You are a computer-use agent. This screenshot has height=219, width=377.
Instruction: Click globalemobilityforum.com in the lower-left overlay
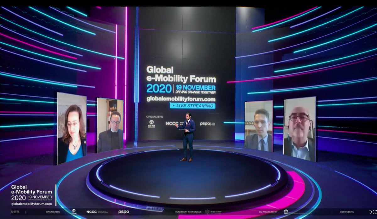coord(31,204)
